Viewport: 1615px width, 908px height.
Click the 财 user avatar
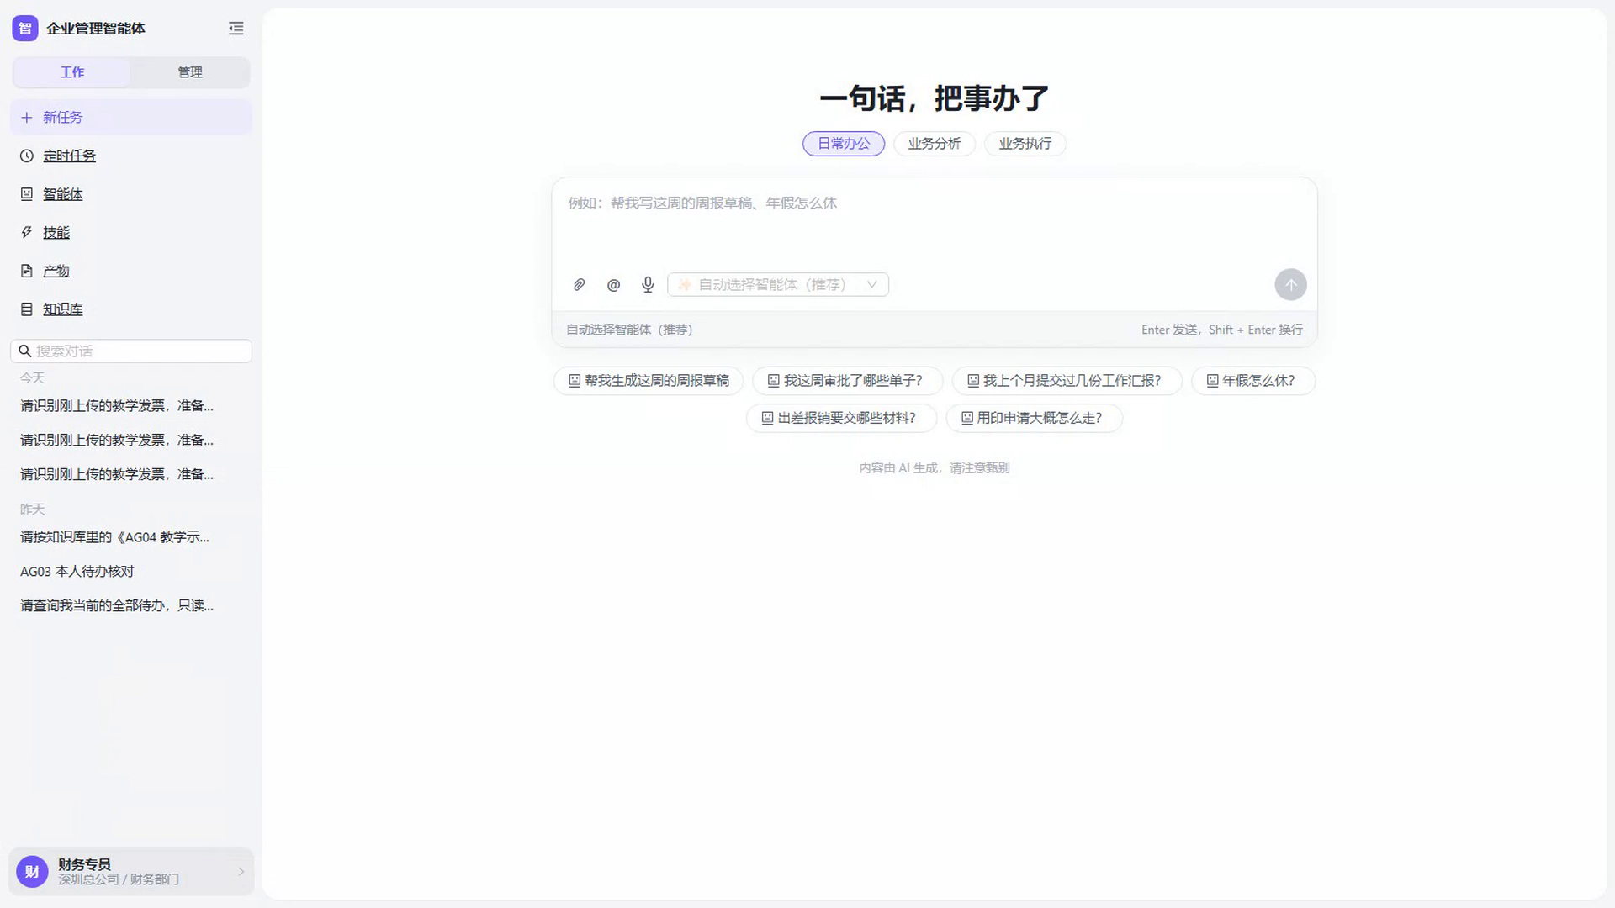click(32, 872)
